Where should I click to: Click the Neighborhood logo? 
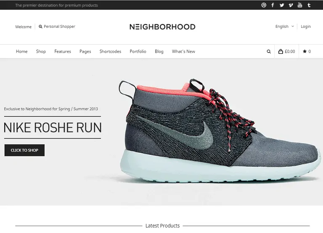pos(162,27)
